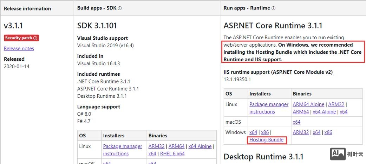Image resolution: width=366 pixels, height=164 pixels.
Task: Download ASP.NET Runtime Windows x64 installer
Action: tap(253, 132)
